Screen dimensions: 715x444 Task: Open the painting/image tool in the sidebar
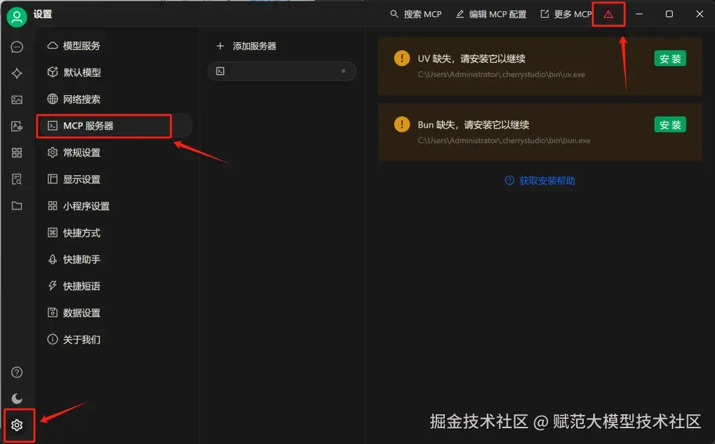[17, 100]
